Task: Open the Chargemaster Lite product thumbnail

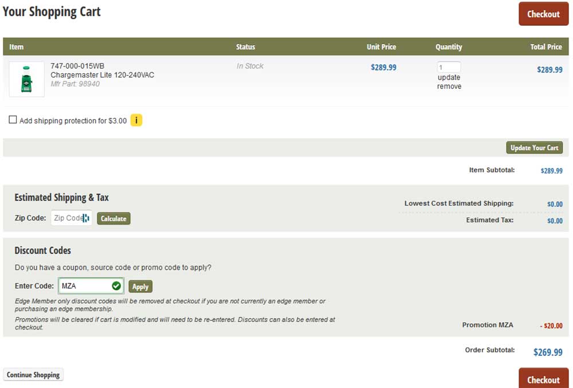Action: tap(27, 79)
